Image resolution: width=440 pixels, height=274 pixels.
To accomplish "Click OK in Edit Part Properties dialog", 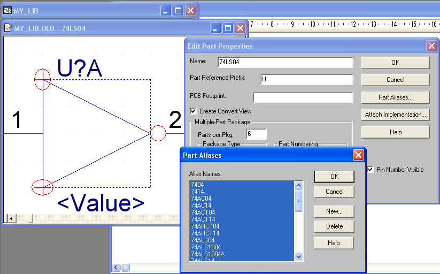I will click(x=395, y=63).
